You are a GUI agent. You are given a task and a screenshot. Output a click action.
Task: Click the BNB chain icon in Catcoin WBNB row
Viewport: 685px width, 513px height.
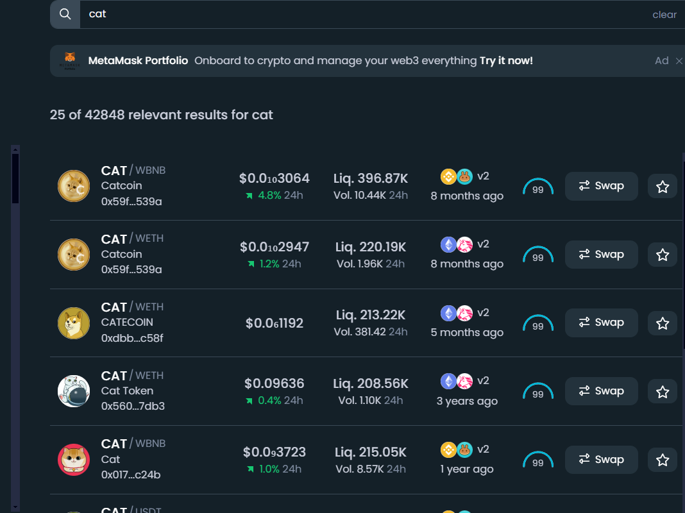coord(448,177)
